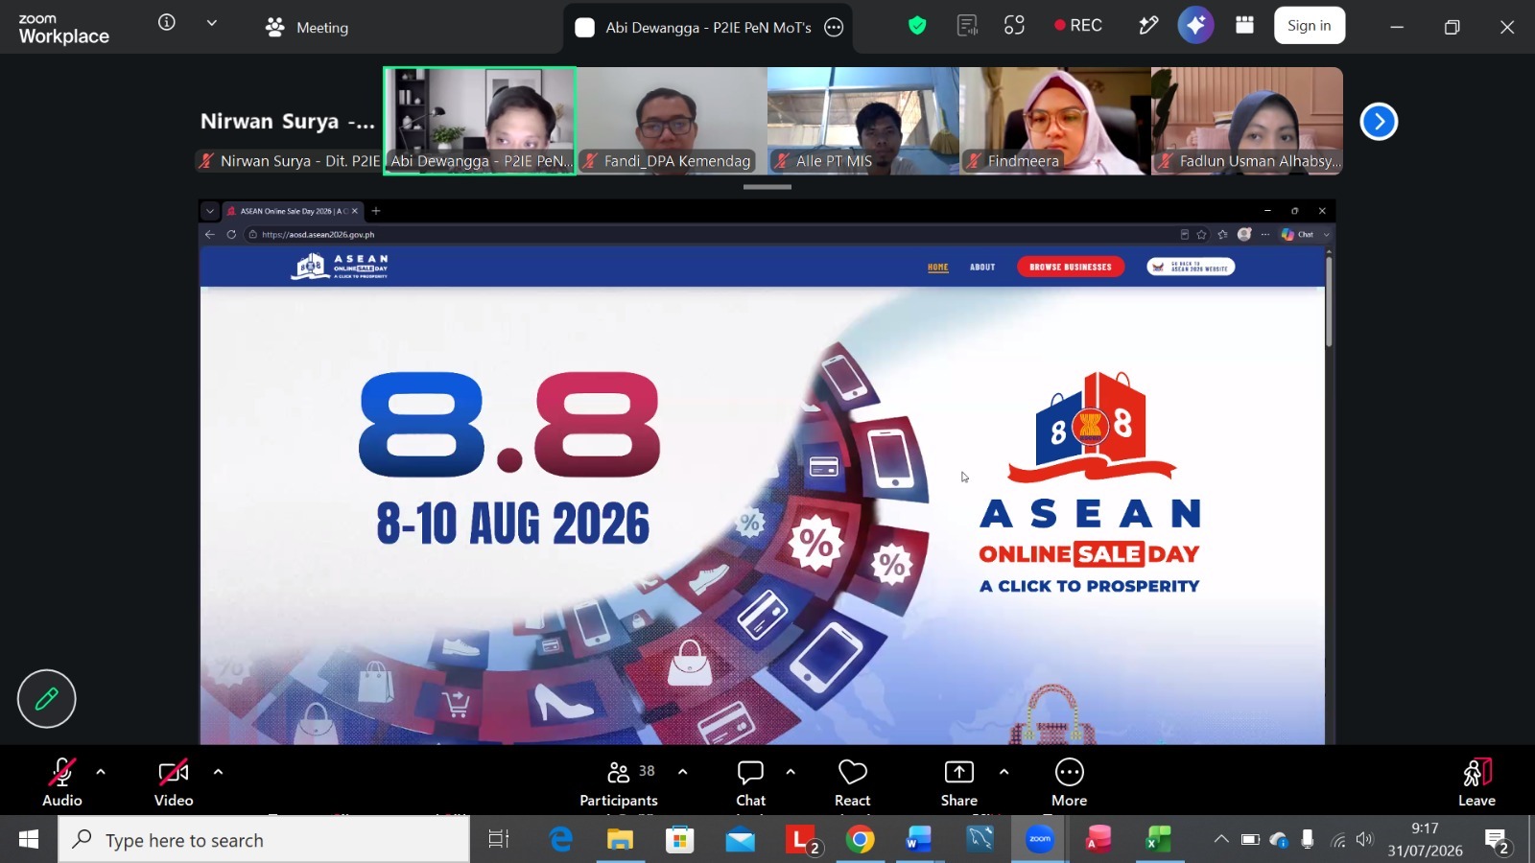This screenshot has height=863, width=1535.
Task: Open Chat panel
Action: point(750,783)
